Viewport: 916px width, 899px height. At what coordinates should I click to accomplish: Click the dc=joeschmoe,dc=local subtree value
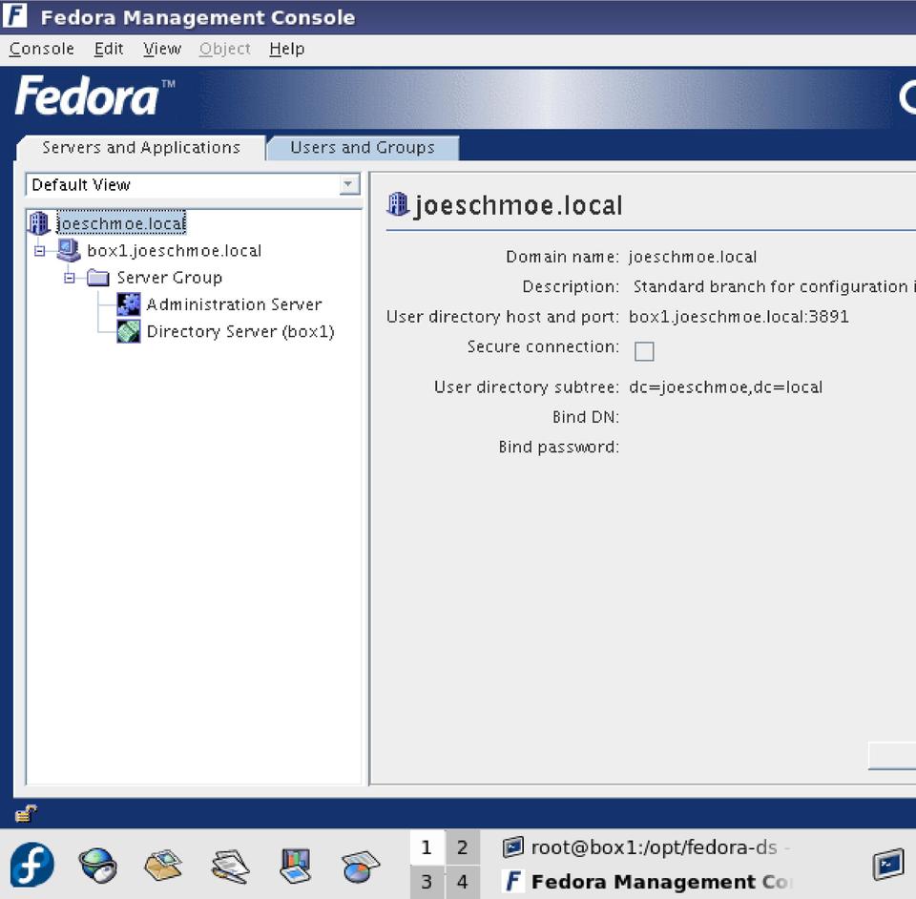pyautogui.click(x=725, y=387)
